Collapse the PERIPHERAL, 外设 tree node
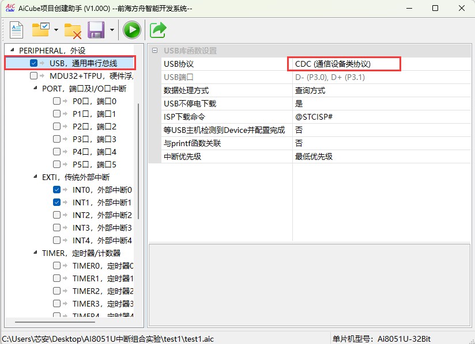This screenshot has width=475, height=344. 12,49
